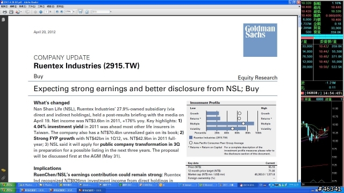Minimize the Adobe Reader window
This screenshot has height=193, width=344.
[x=290, y=2]
